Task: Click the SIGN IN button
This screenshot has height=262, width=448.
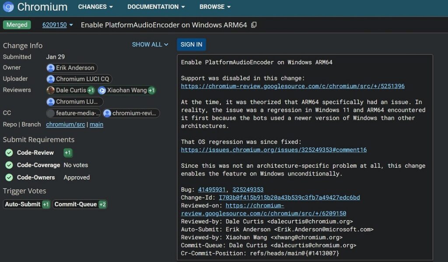Action: coord(191,44)
